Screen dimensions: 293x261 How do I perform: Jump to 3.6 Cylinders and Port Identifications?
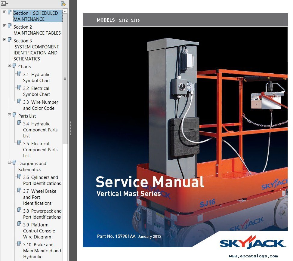(42, 180)
